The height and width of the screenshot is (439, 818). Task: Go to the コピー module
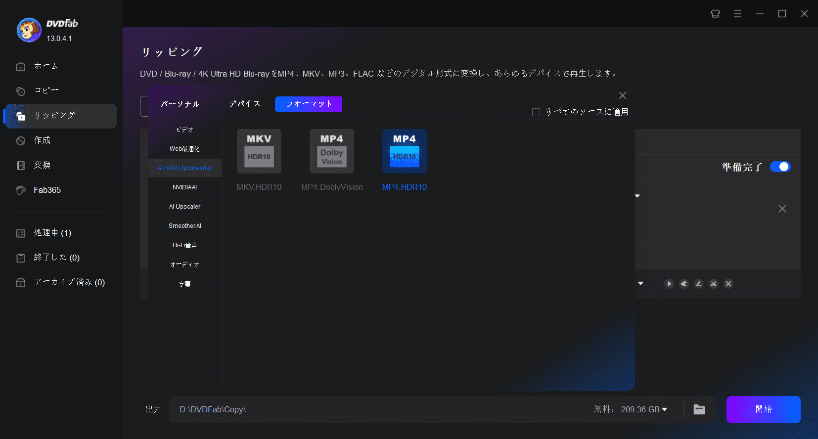tap(46, 90)
